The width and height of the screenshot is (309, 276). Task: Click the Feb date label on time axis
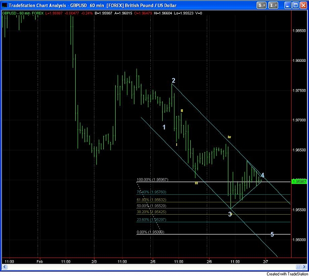tap(40, 262)
